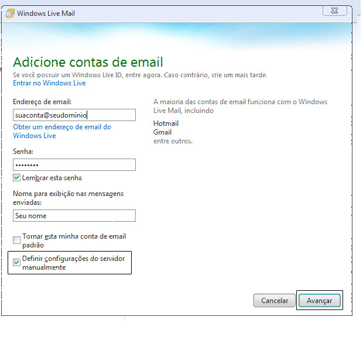Click the 'Endereço de email' input field
Screen dimensions: 363x351
click(x=74, y=115)
